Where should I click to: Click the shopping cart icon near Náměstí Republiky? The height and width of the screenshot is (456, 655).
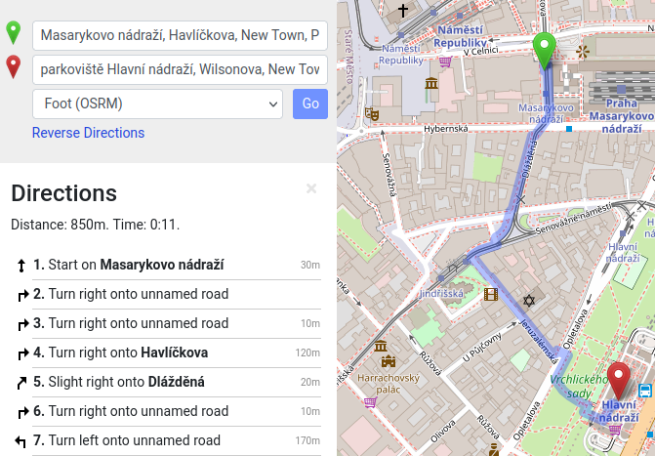pyautogui.click(x=445, y=62)
